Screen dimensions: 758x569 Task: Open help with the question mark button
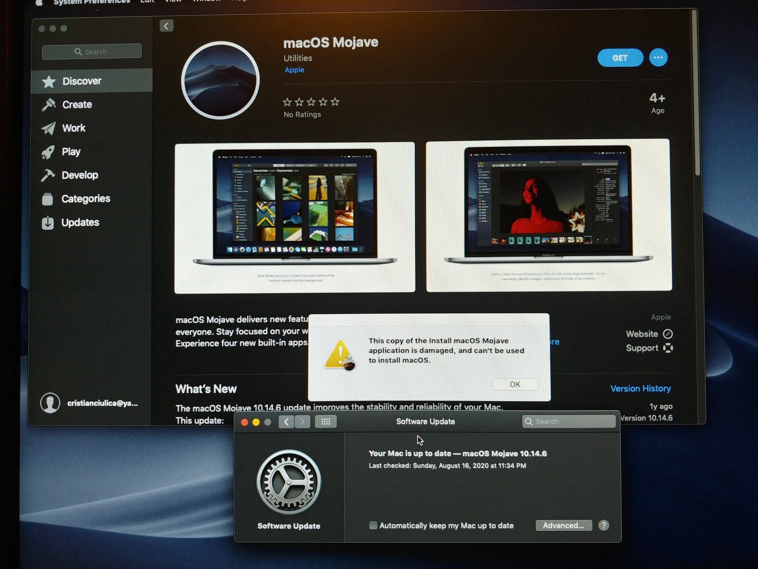(x=604, y=525)
